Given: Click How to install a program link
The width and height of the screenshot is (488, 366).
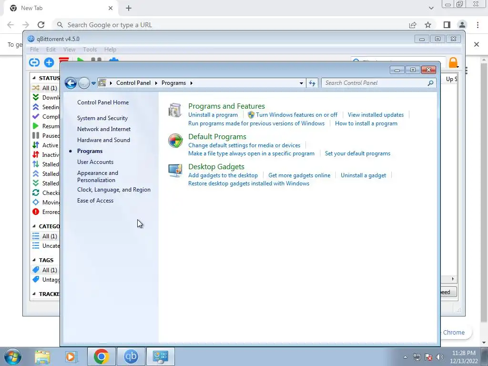Looking at the screenshot, I should (x=366, y=123).
